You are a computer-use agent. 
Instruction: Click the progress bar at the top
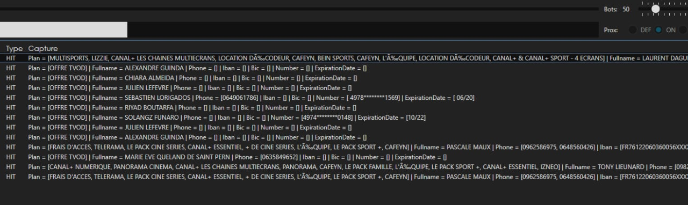299,9
